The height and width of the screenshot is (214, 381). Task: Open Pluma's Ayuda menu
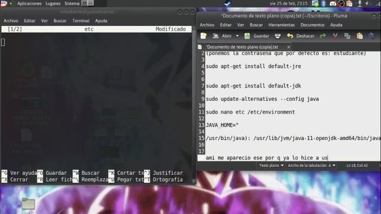click(x=336, y=25)
